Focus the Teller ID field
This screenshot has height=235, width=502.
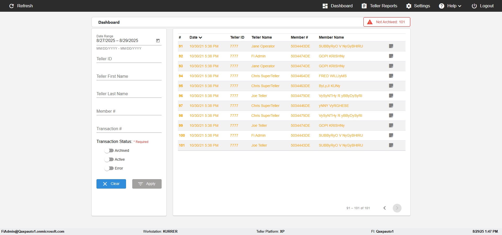(129, 59)
